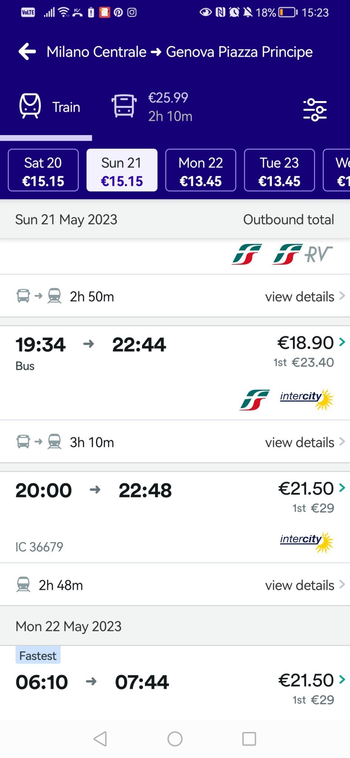The image size is (350, 758).
Task: Select the Sun 21 date tab
Action: tap(122, 170)
